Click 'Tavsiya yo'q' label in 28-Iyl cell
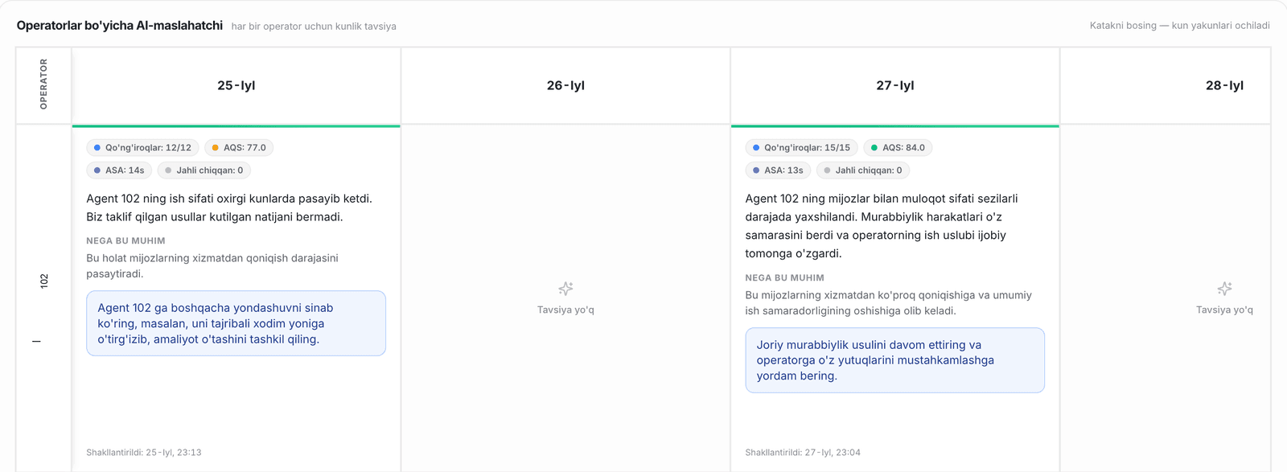This screenshot has height=472, width=1287. pyautogui.click(x=1224, y=310)
